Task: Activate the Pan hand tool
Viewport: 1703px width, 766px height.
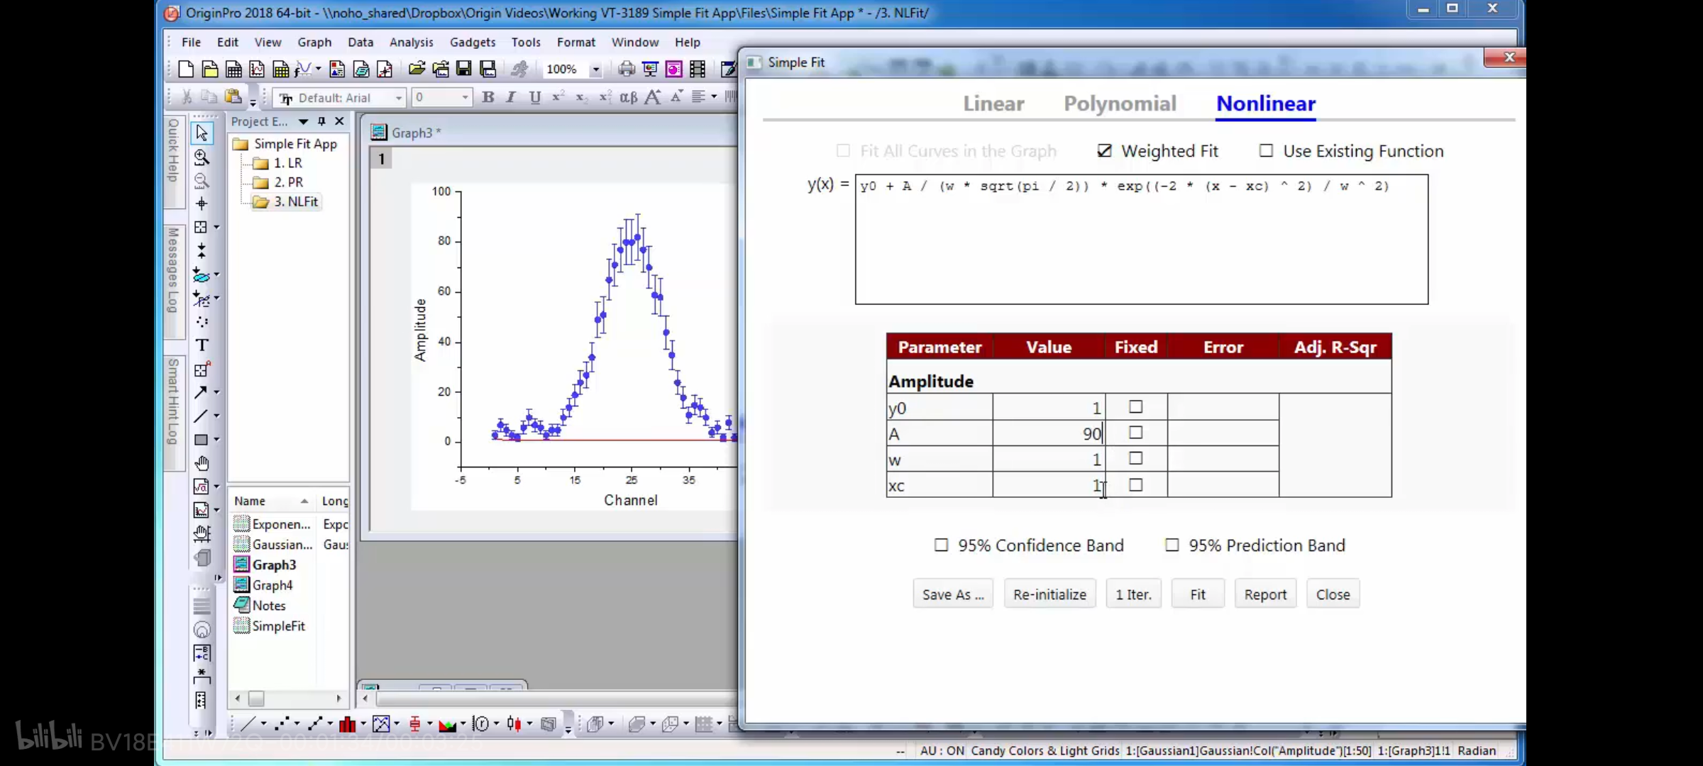Action: 202,463
